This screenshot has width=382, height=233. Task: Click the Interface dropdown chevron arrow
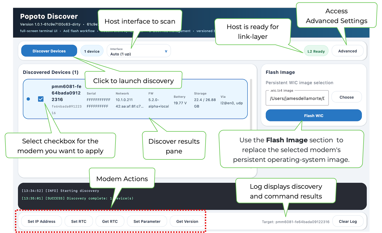tap(166, 51)
